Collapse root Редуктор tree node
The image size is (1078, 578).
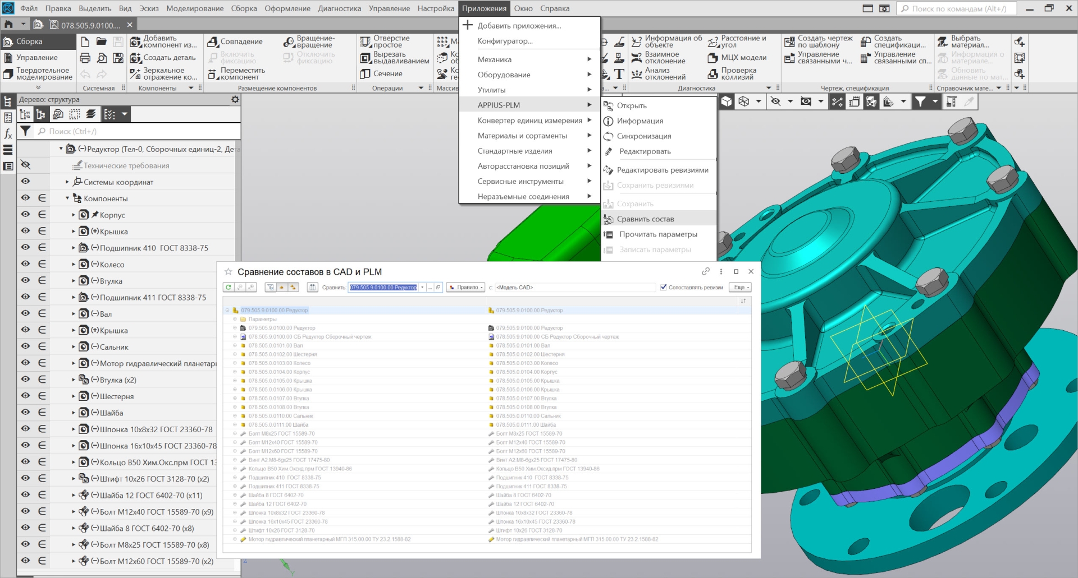(61, 149)
